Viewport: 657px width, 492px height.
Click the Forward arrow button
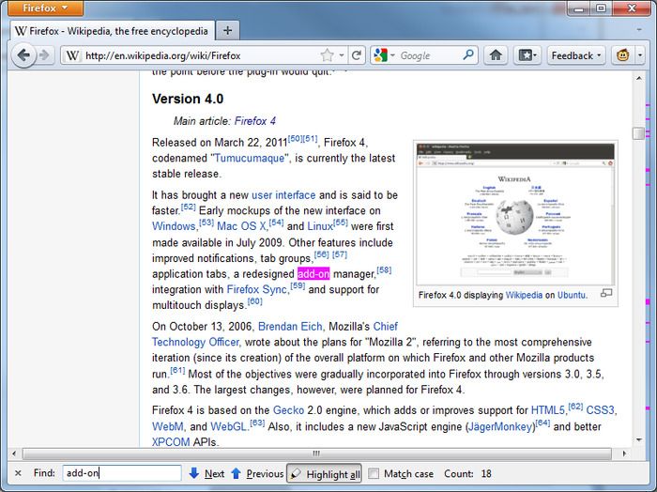[x=44, y=55]
